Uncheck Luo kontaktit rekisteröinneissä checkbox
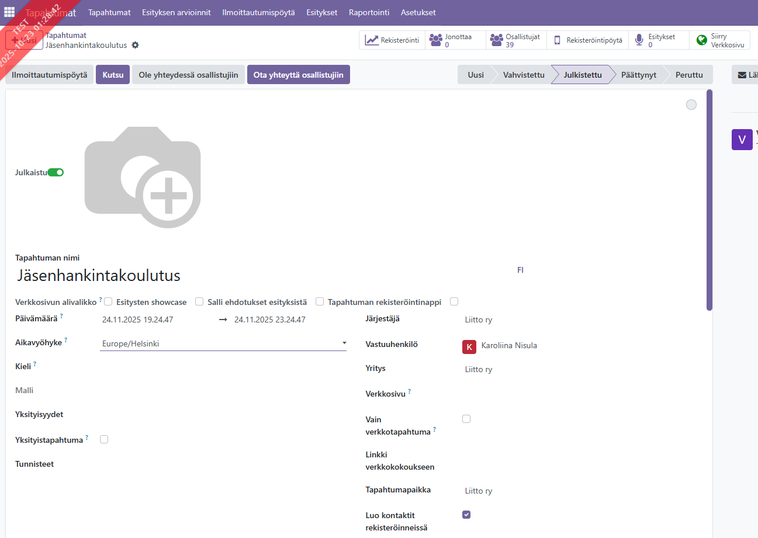 [x=466, y=515]
